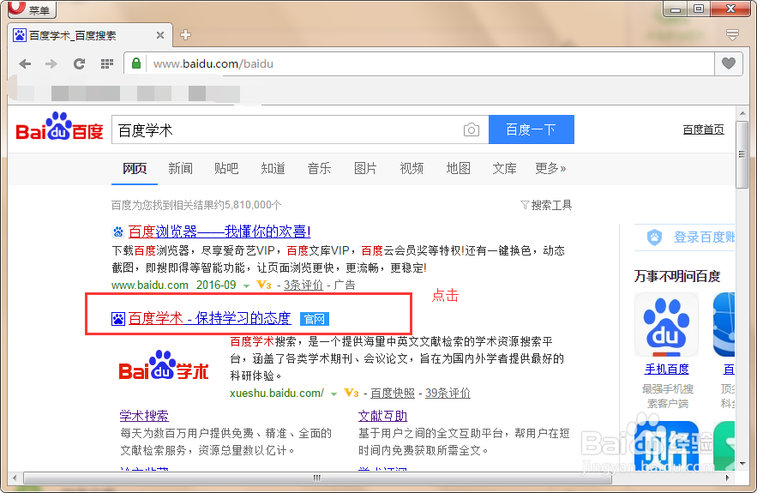Expand dropdown arrow after 2016-09
Viewport: 757px width, 493px height.
(246, 286)
